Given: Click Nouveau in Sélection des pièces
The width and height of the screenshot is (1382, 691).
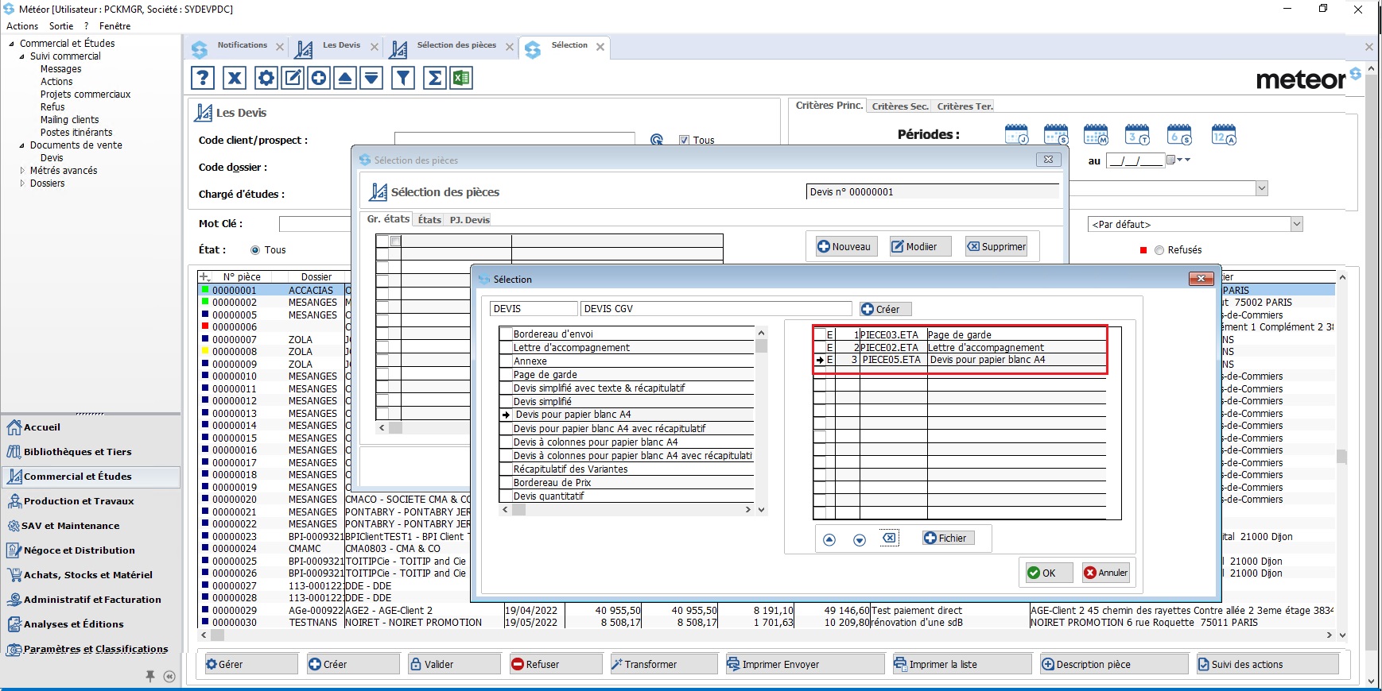Looking at the screenshot, I should coord(846,247).
